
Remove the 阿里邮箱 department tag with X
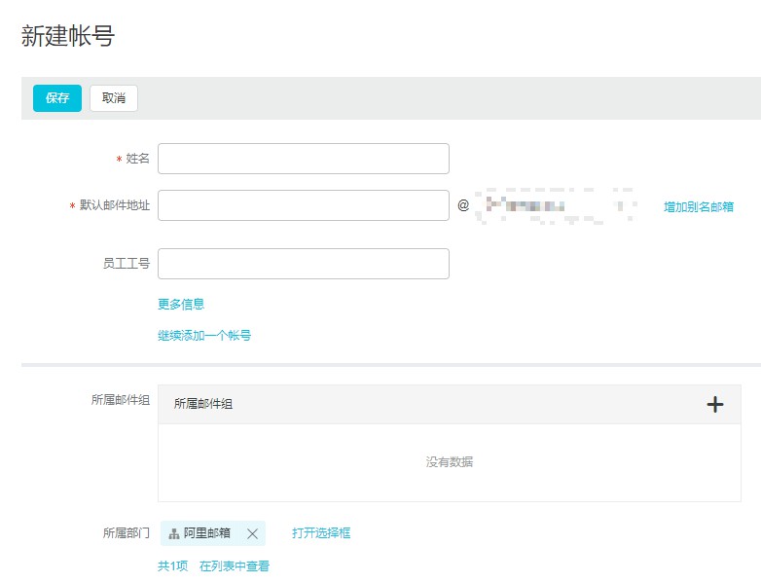252,533
